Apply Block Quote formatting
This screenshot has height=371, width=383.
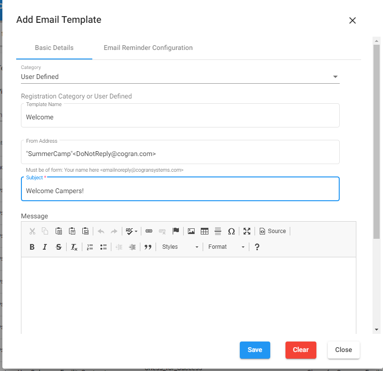coord(148,247)
